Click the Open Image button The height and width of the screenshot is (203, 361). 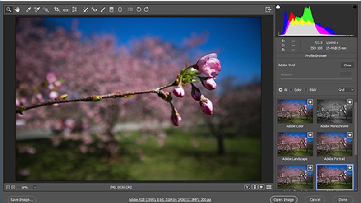(284, 199)
